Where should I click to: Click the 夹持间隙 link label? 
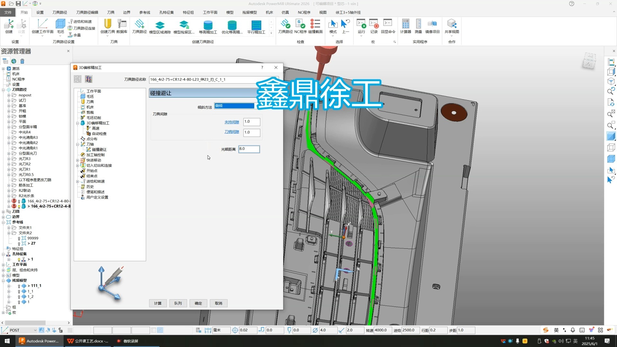click(232, 122)
